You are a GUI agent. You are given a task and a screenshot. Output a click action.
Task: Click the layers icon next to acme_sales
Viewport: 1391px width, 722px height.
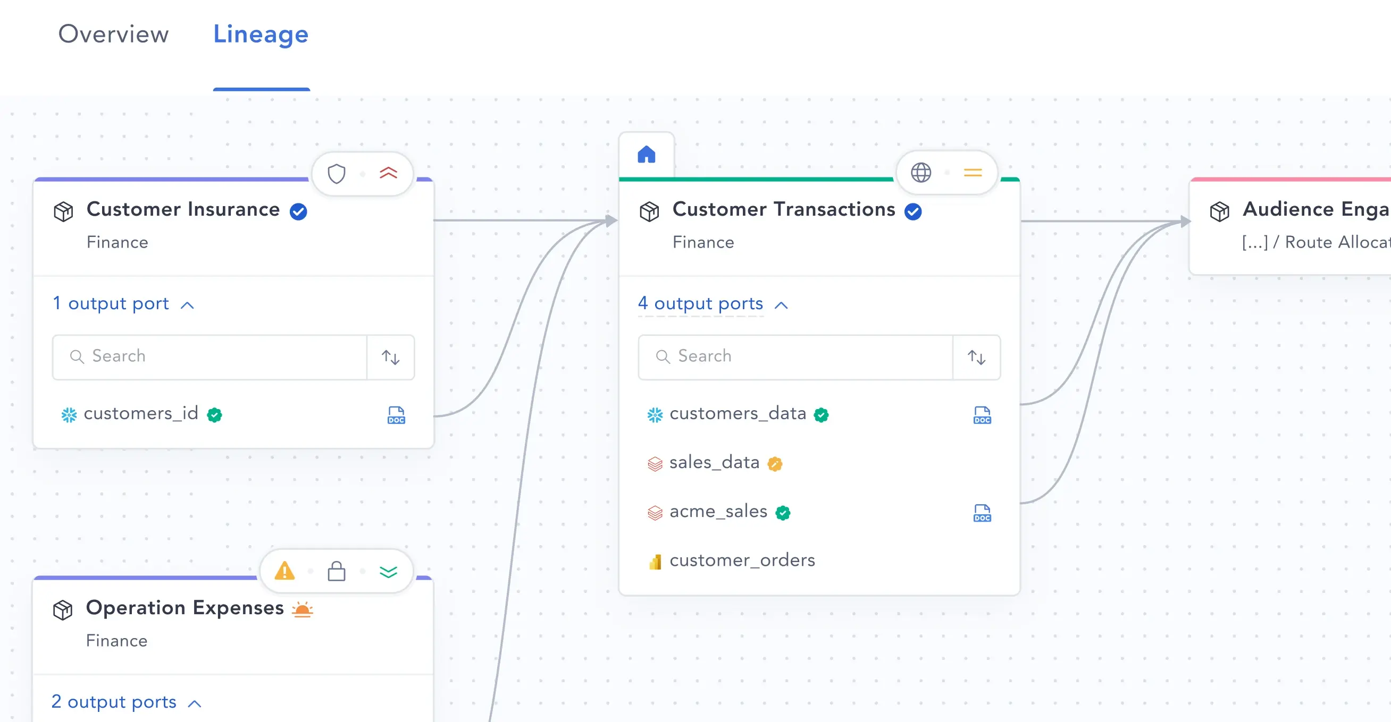pos(655,513)
